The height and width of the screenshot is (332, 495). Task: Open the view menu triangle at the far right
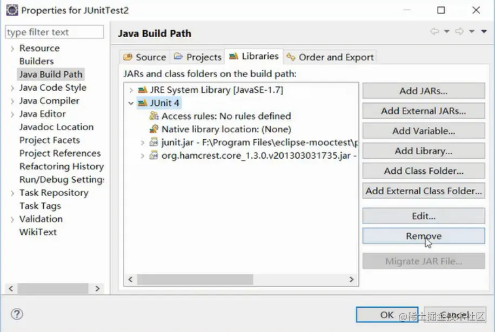[484, 31]
